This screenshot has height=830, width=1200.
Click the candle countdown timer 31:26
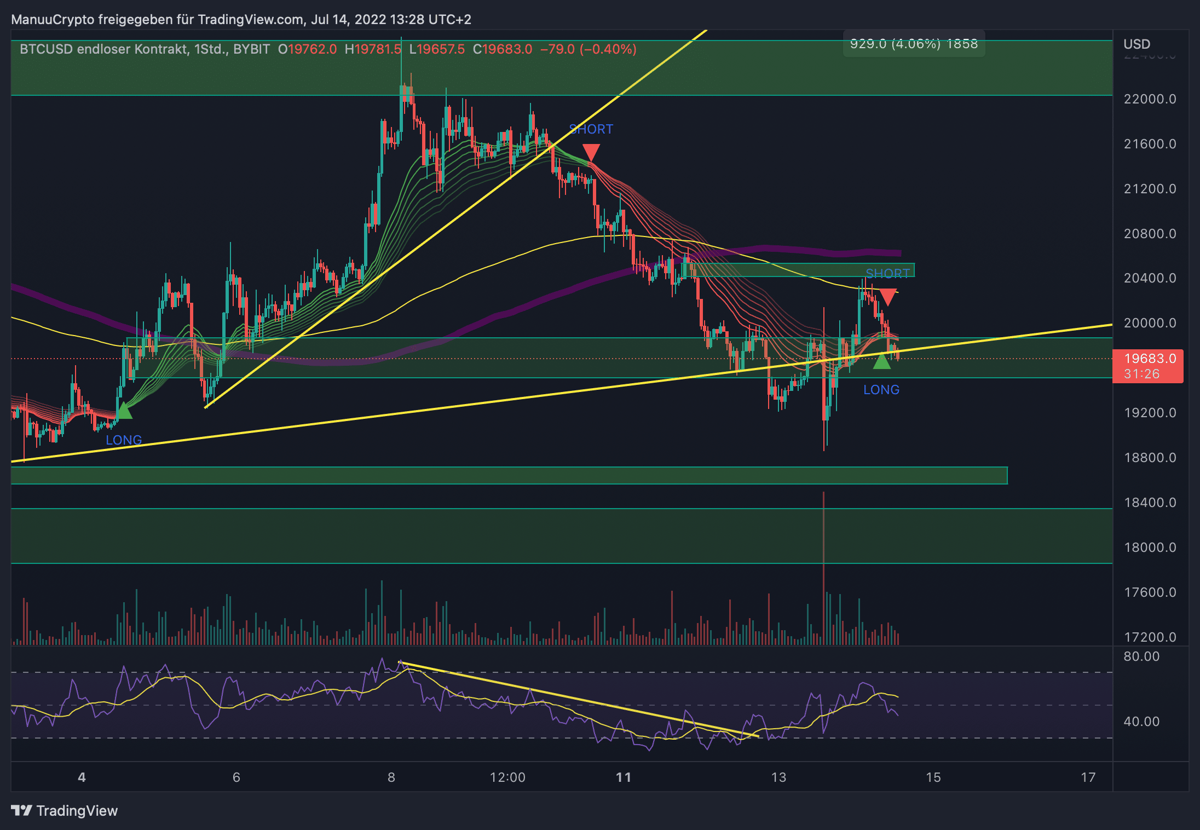(1141, 374)
